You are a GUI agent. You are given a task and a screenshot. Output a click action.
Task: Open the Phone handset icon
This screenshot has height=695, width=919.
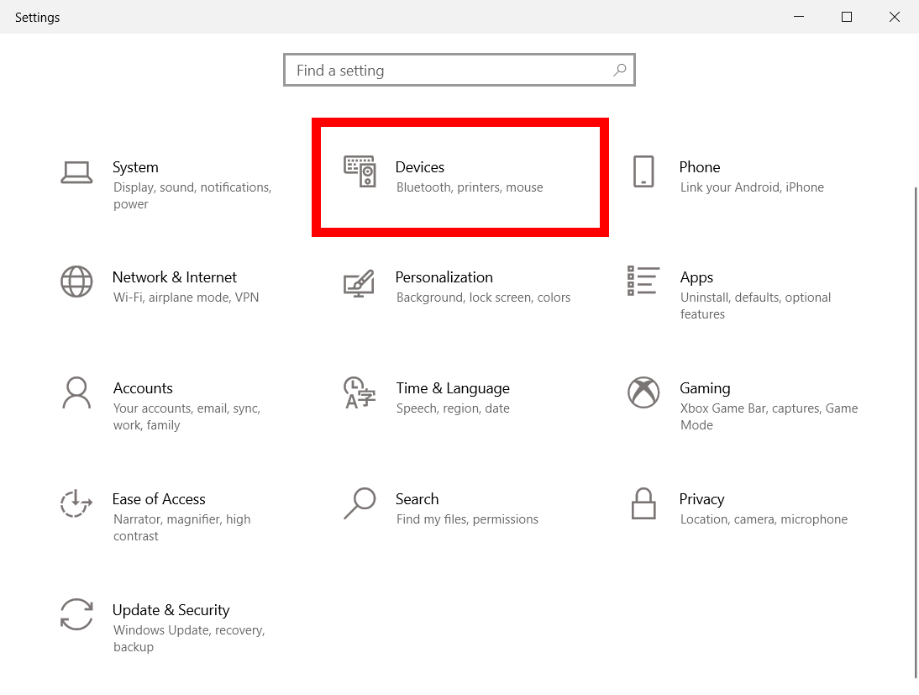pos(643,171)
